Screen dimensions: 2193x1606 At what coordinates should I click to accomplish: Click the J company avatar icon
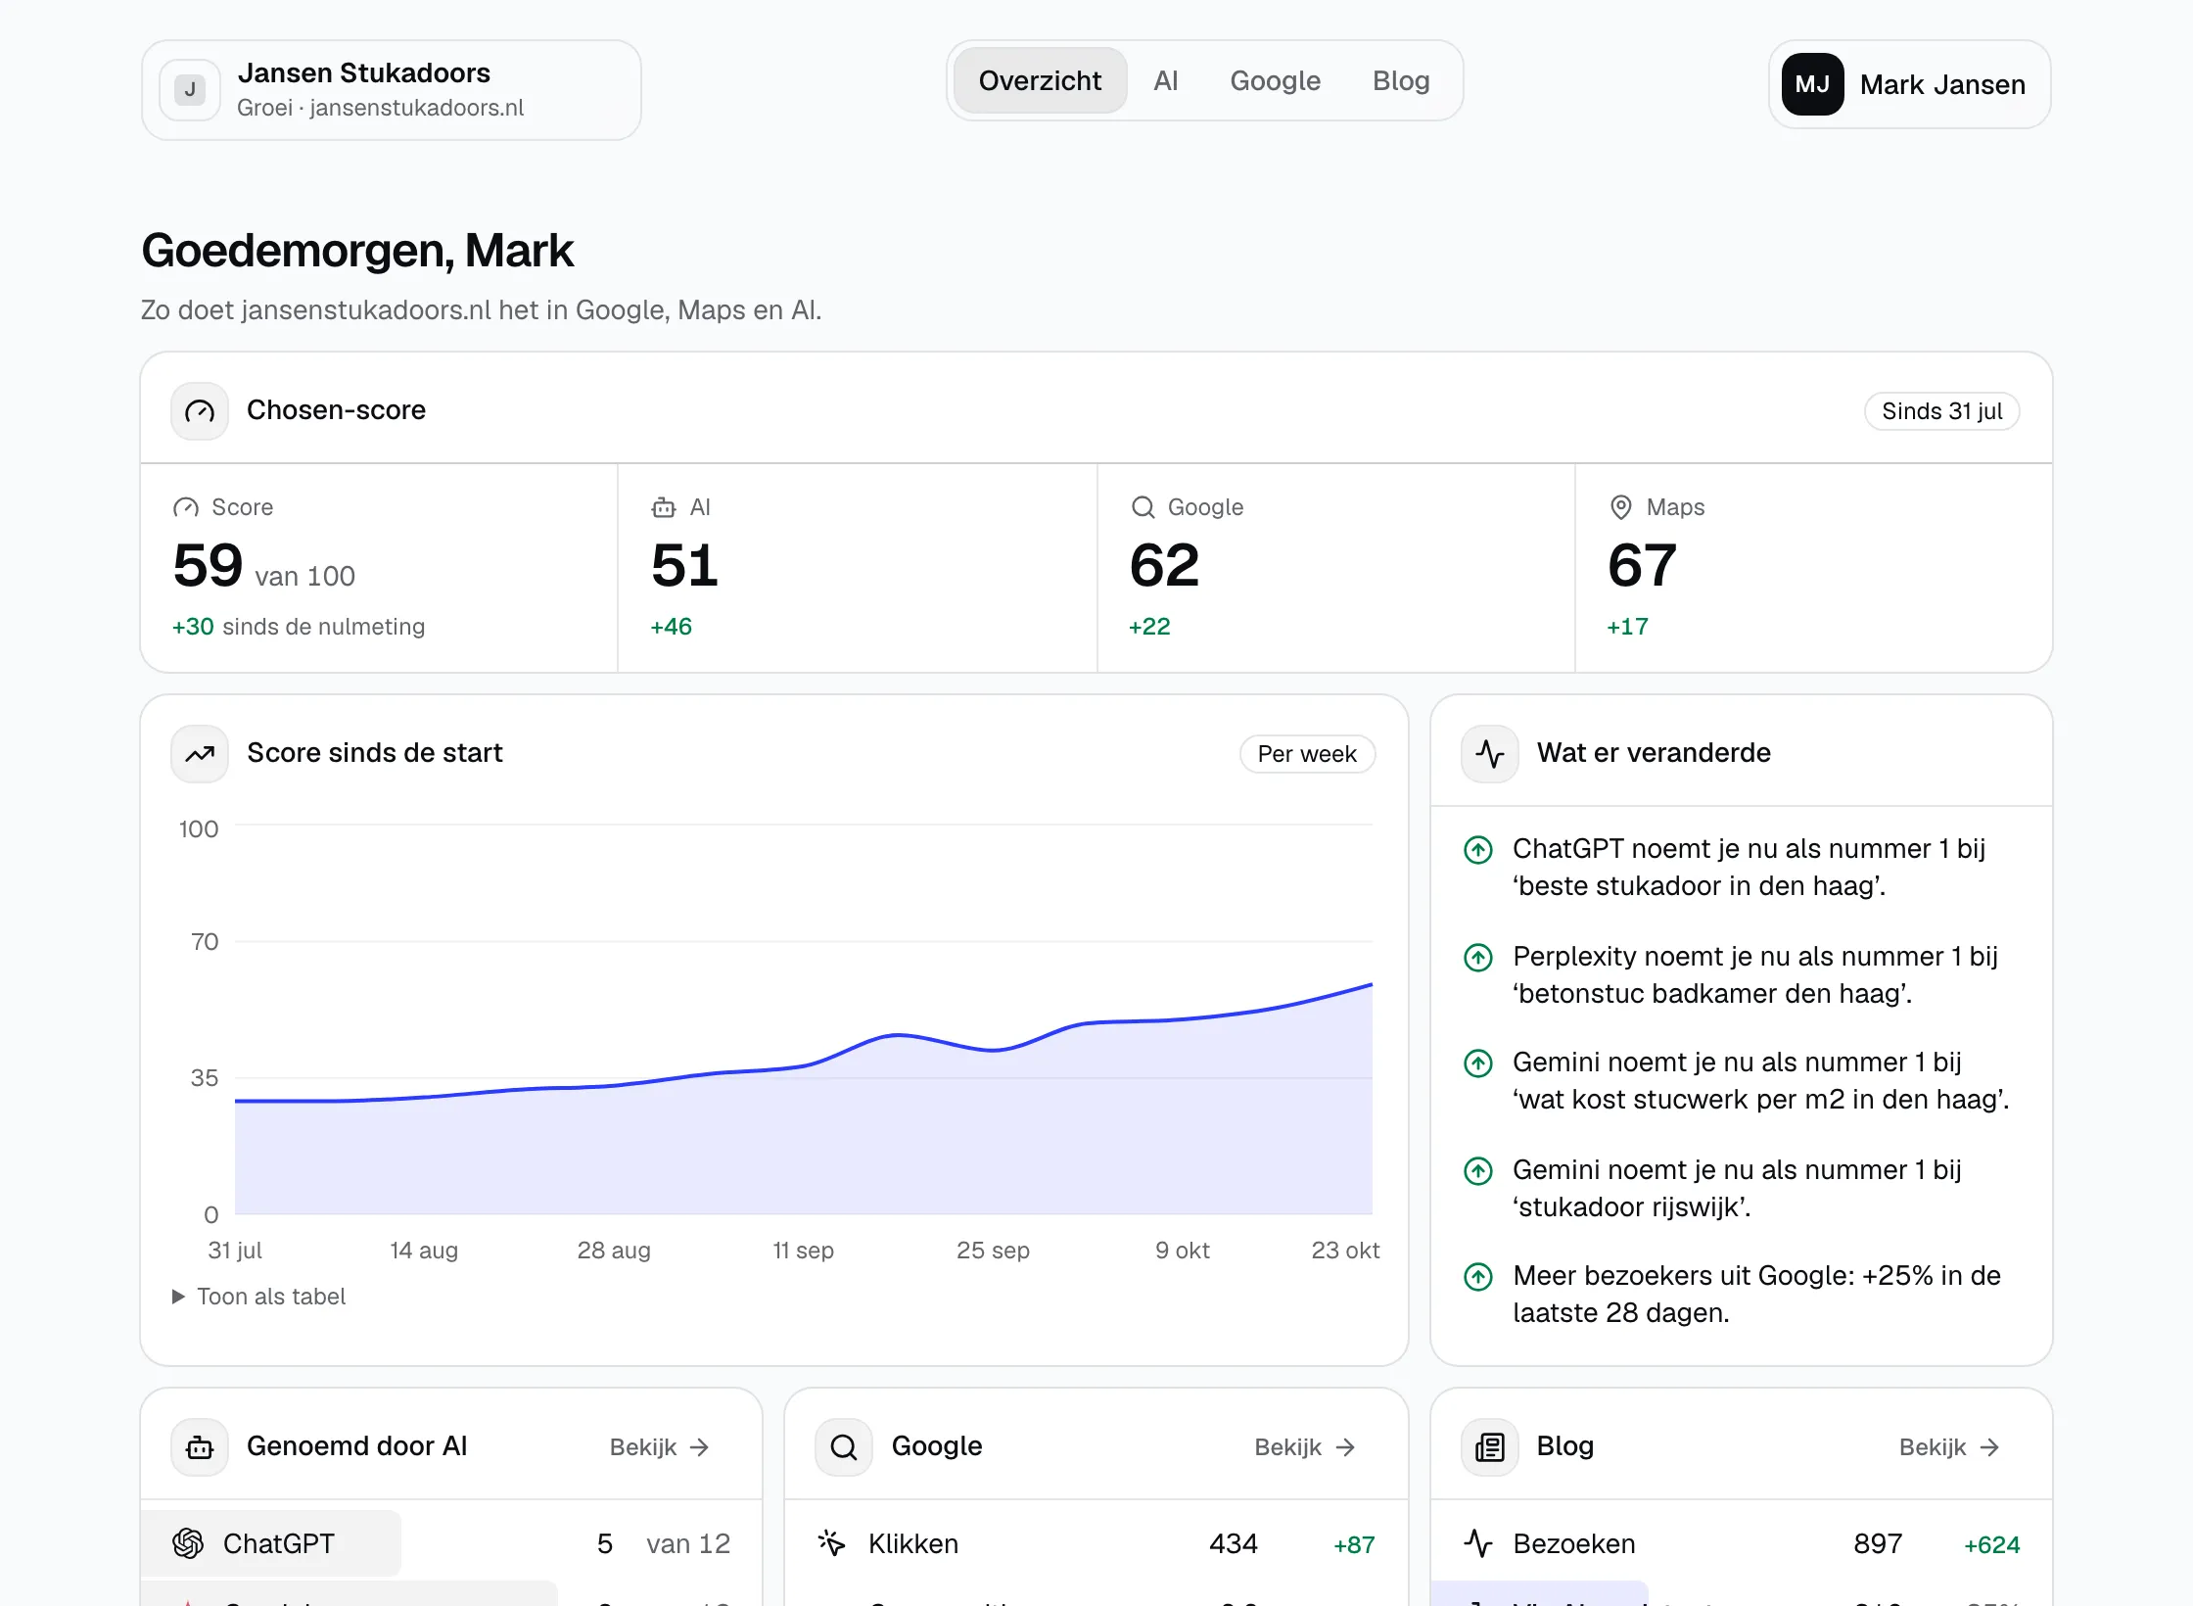coord(190,90)
